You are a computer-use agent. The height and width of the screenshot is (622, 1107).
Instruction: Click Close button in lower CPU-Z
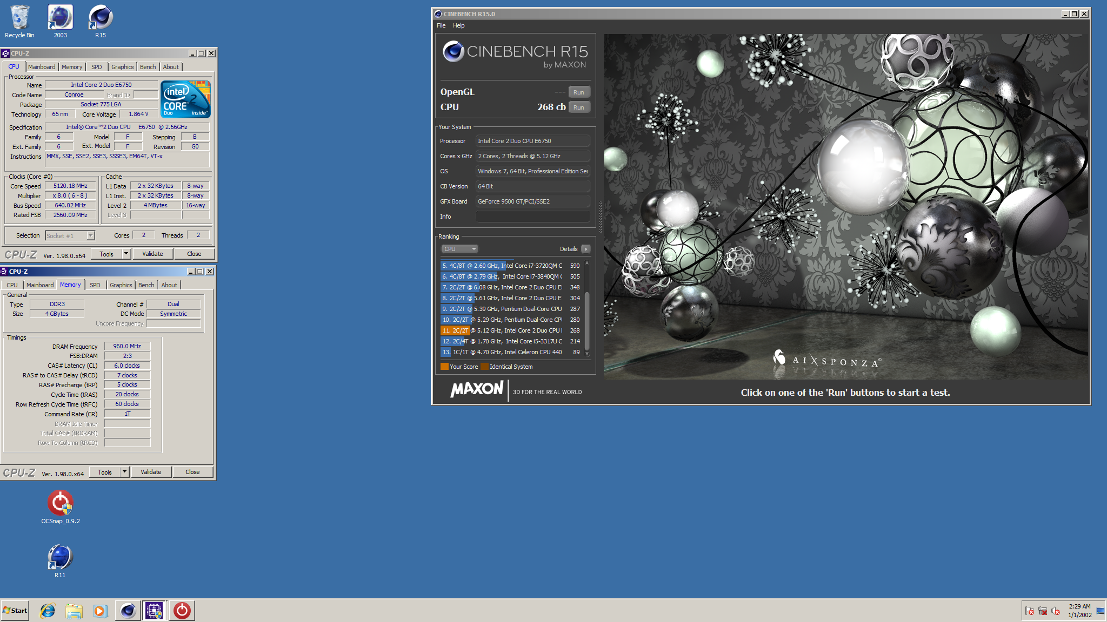tap(192, 472)
